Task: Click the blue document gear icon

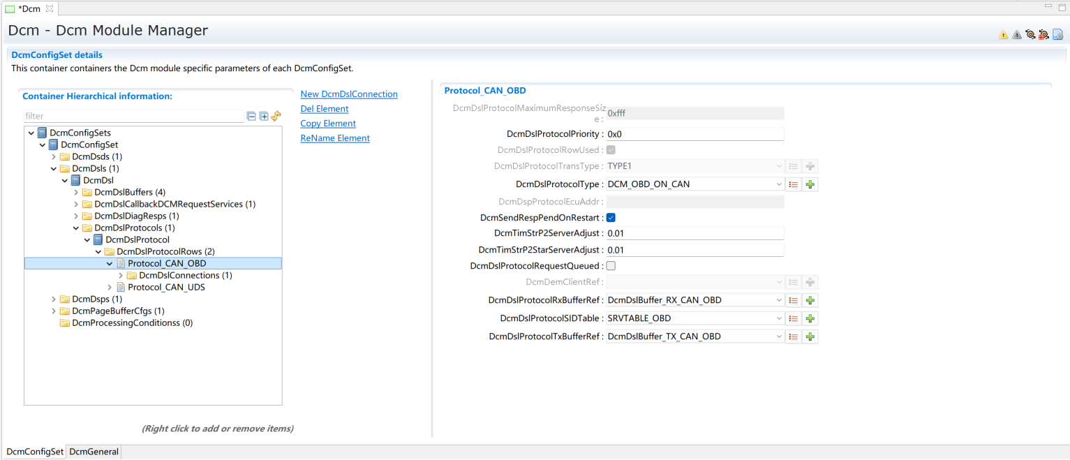Action: 1057,34
